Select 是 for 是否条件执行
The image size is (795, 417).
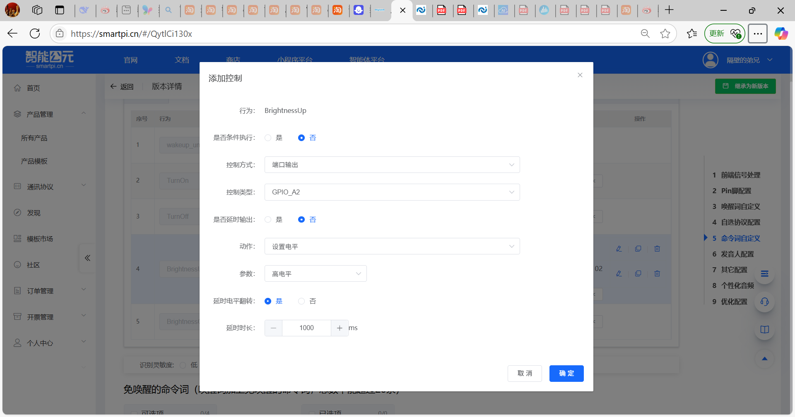[267, 138]
